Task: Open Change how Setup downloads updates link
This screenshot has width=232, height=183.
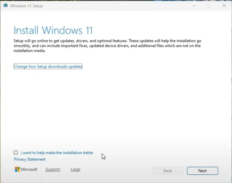Action: coord(48,66)
